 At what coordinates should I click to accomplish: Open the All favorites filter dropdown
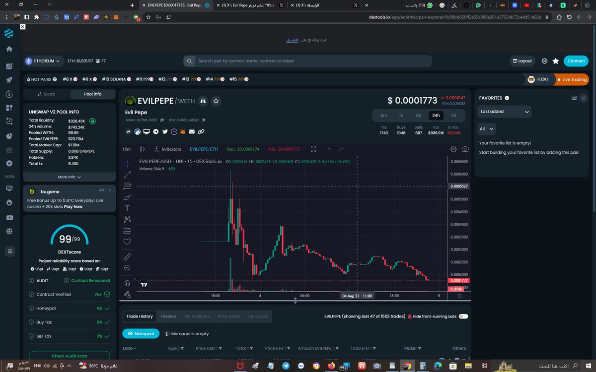486,129
